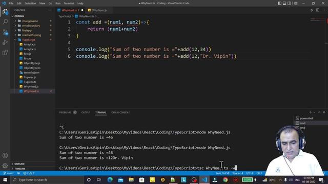This screenshot has height=184, width=328.
Task: Click the TypeScript breadcrumb segment
Action: (x=65, y=16)
